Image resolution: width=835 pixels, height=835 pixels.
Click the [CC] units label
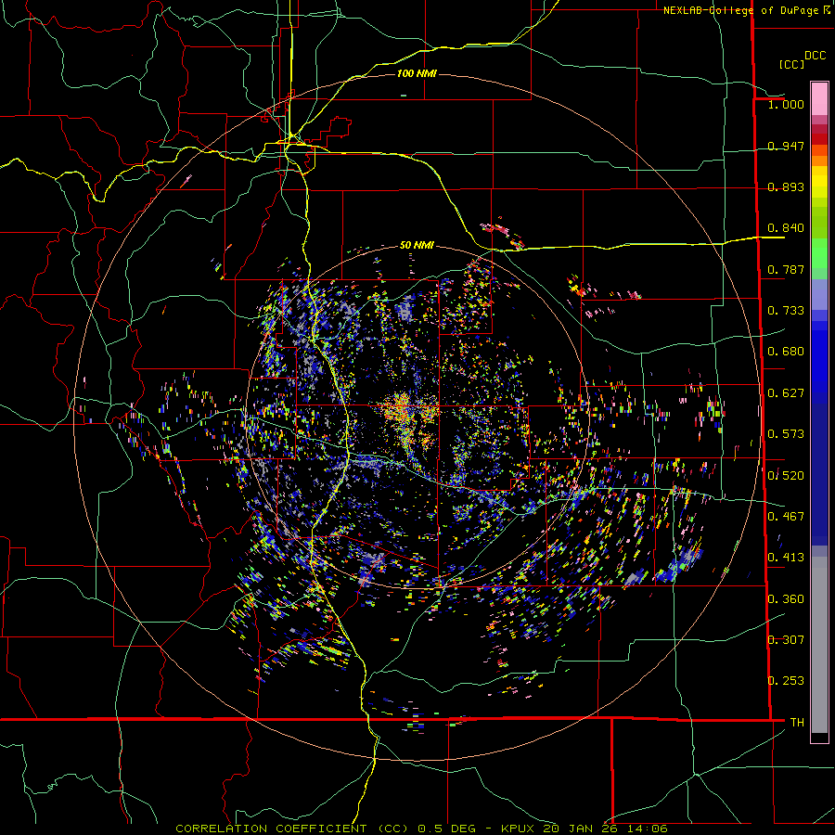(x=791, y=64)
